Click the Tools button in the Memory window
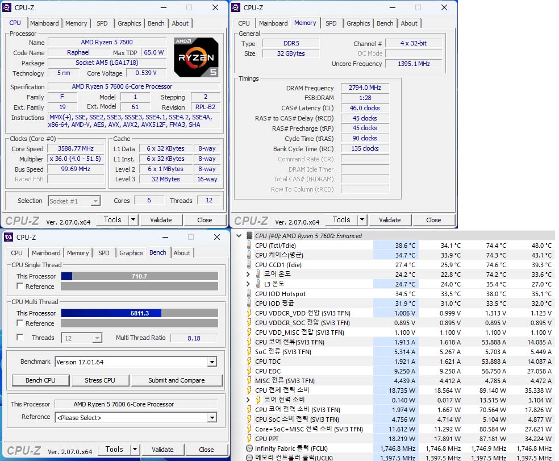559x461 pixels. (341, 220)
